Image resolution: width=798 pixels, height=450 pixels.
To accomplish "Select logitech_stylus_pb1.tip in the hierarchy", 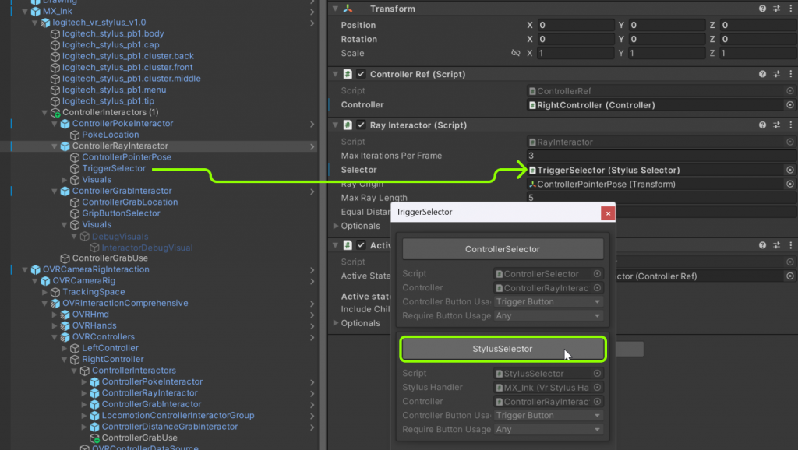I will tap(108, 101).
